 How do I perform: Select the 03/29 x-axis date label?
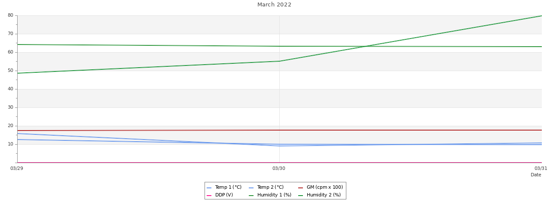17,169
